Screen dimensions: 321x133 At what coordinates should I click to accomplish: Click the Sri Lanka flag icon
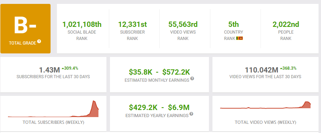click(239, 38)
